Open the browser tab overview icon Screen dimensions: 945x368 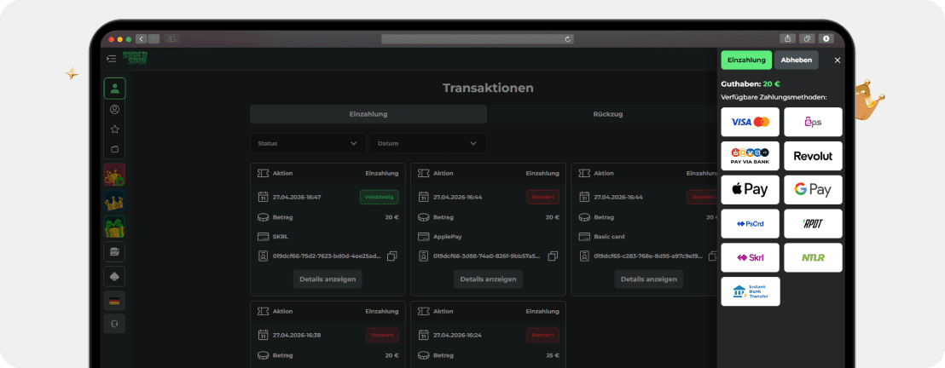pyautogui.click(x=807, y=38)
